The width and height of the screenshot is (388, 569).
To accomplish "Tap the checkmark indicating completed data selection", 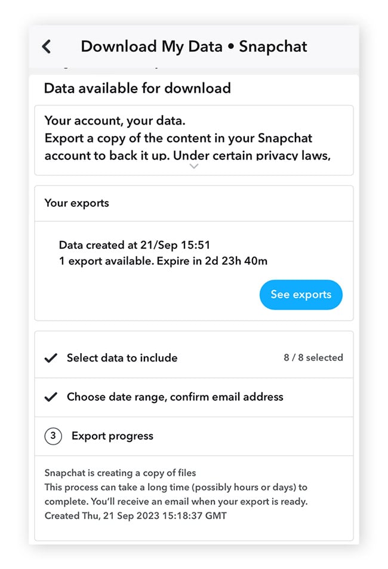I will [x=51, y=358].
